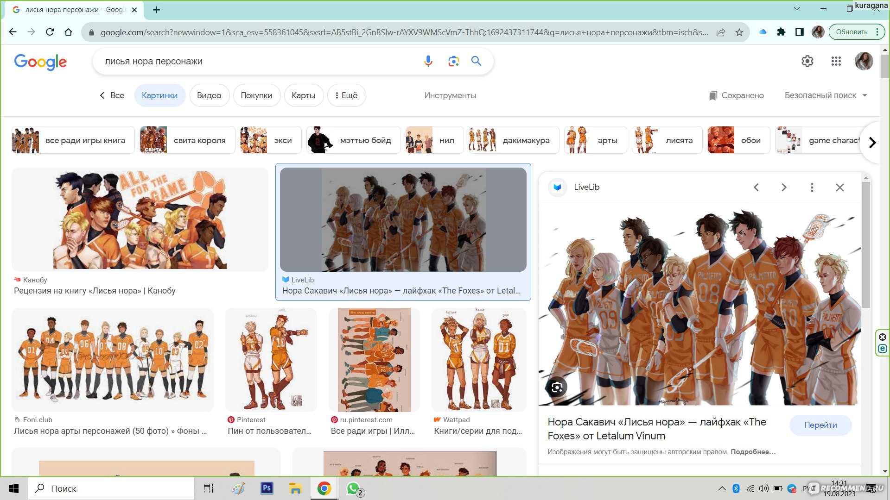Viewport: 890px width, 500px height.
Task: Go back to Все results
Action: point(112,95)
